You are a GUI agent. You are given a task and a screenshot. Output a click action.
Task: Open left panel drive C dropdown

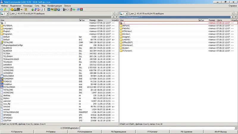7,14
